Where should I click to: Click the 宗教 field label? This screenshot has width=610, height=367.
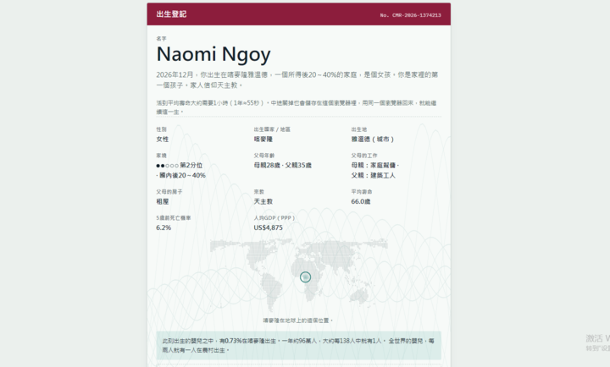tap(259, 192)
